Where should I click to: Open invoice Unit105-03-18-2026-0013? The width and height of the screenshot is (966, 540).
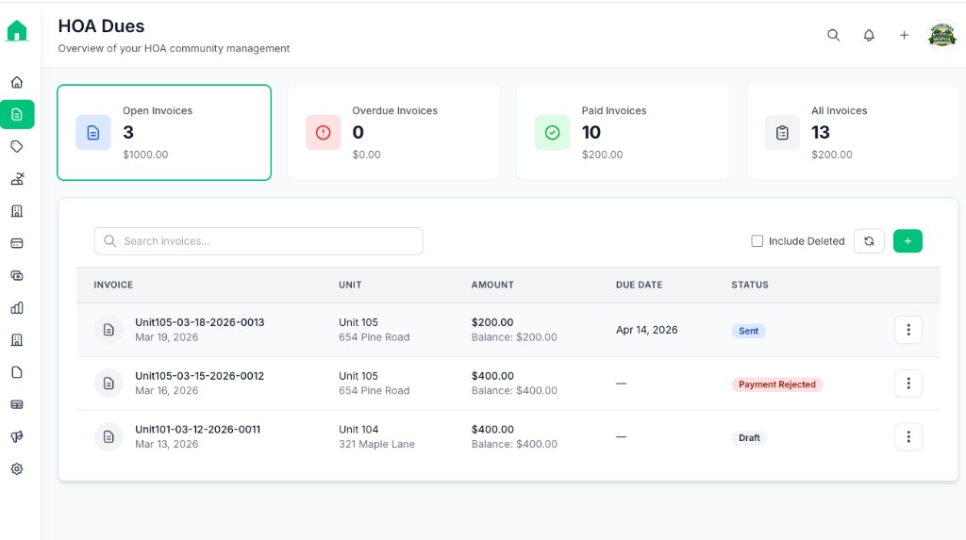(200, 322)
